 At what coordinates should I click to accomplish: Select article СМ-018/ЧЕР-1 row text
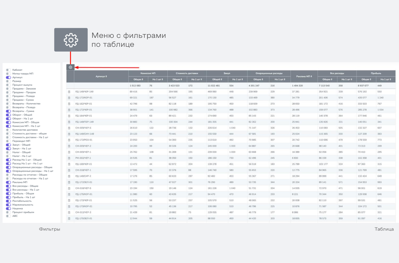[x=83, y=170]
